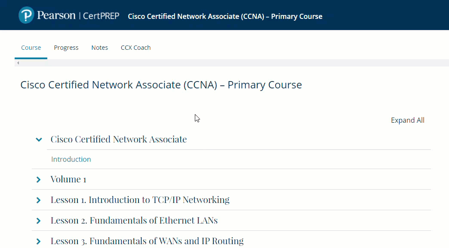Click the small left scroll arrow under tabs
The image size is (449, 248).
(x=18, y=63)
